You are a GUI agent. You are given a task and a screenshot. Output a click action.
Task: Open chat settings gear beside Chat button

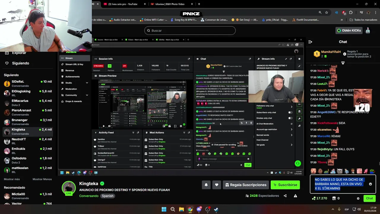click(358, 198)
